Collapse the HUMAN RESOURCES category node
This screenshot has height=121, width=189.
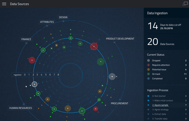[x=24, y=104]
